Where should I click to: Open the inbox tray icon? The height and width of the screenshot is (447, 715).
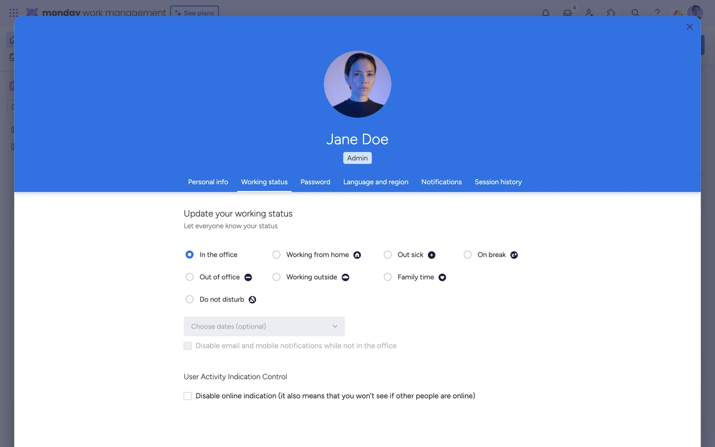[568, 13]
